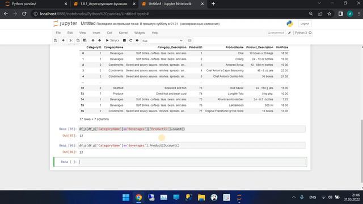Open the Windows Start menu
Viewport: 363px width, 204px height.
(126, 197)
